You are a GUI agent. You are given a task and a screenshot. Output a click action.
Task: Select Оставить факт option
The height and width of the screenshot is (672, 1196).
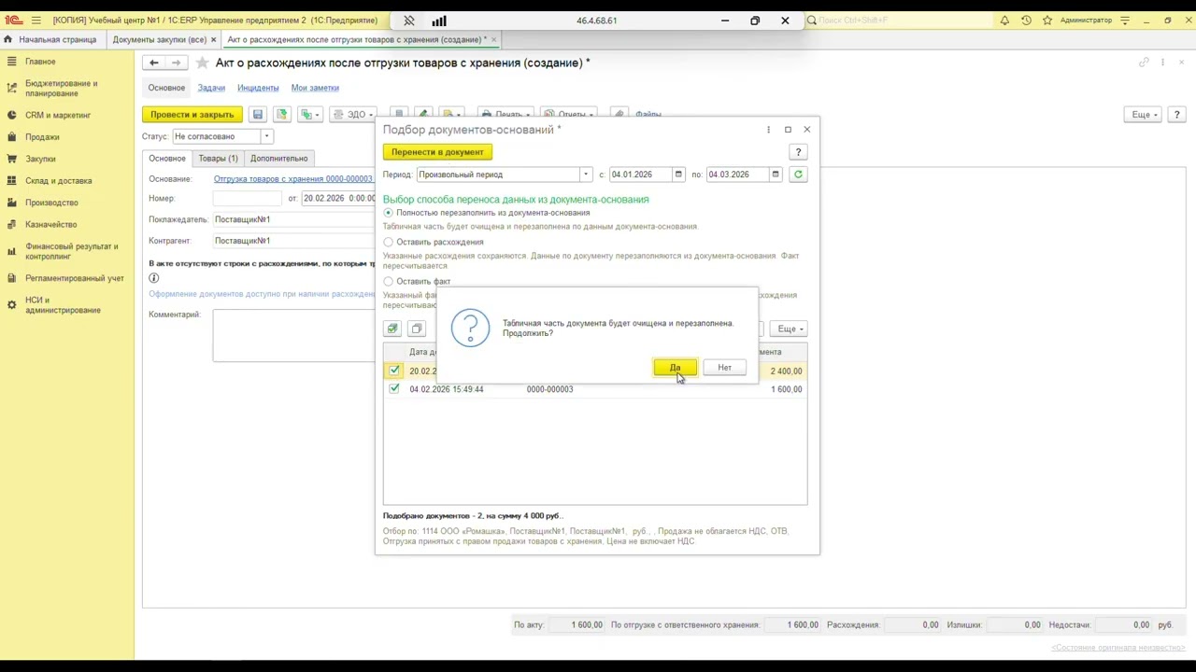389,281
